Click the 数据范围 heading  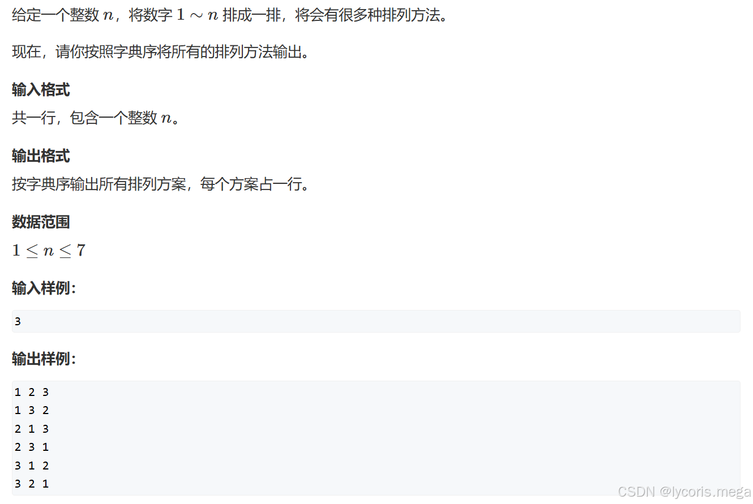click(x=41, y=222)
